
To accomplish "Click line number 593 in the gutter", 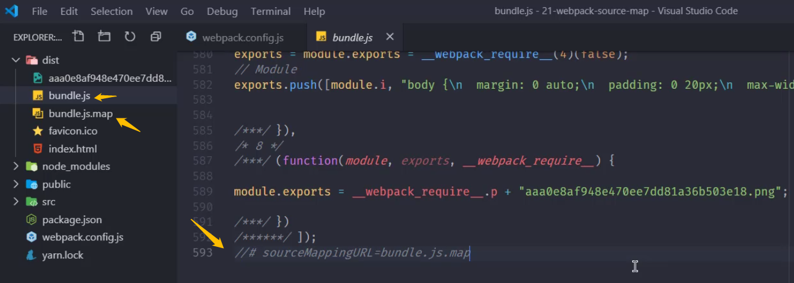I will tap(202, 253).
